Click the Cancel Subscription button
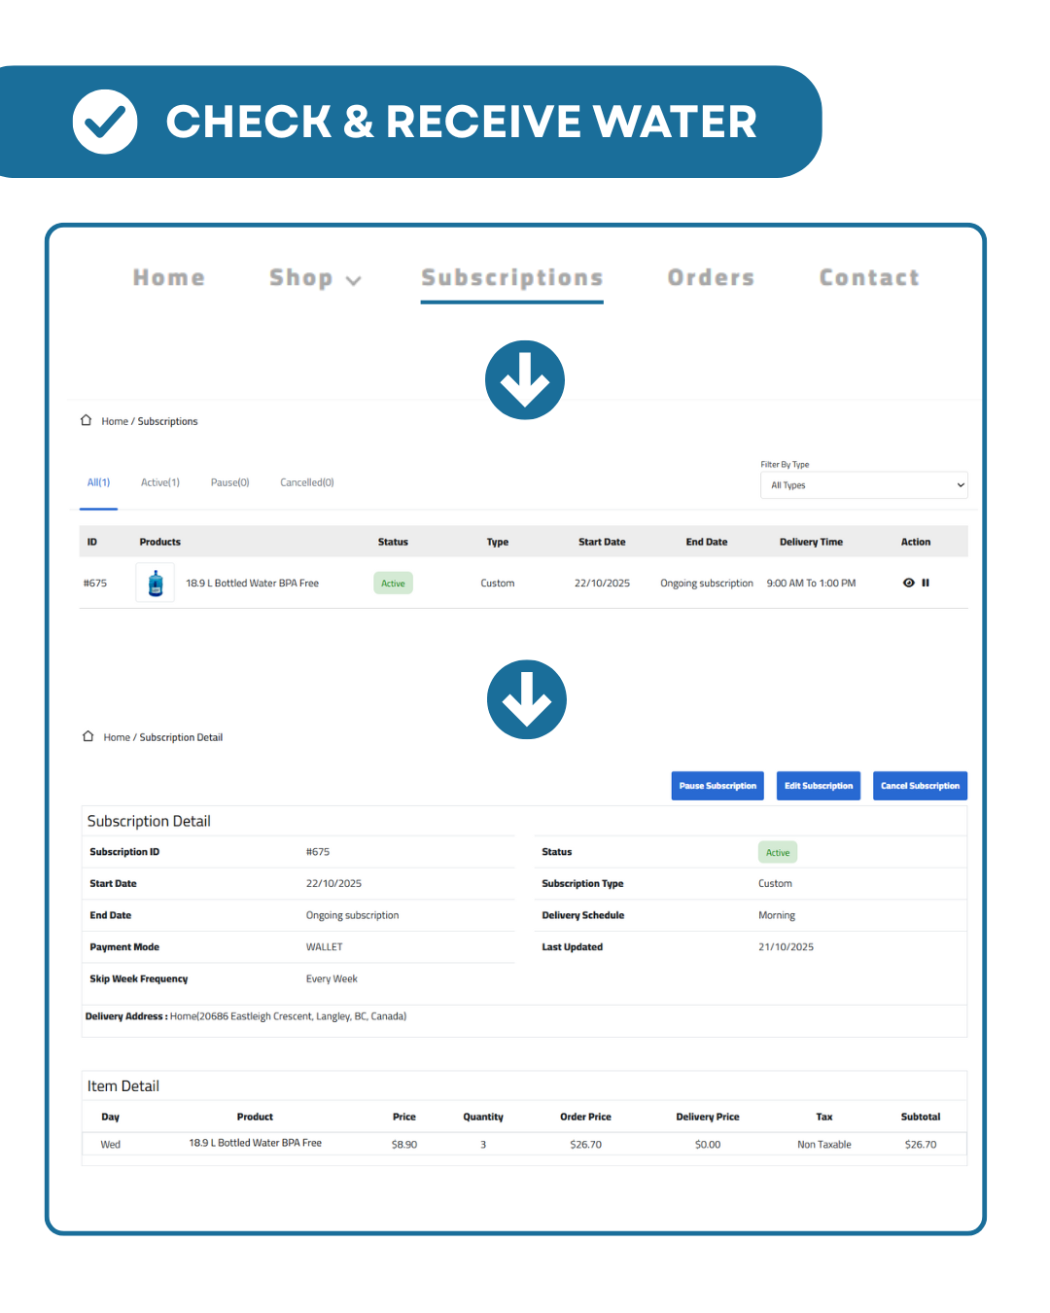The image size is (1050, 1313). pyautogui.click(x=920, y=786)
